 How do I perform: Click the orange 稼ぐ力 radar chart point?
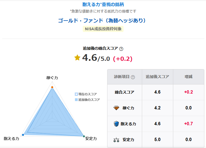click(52, 87)
